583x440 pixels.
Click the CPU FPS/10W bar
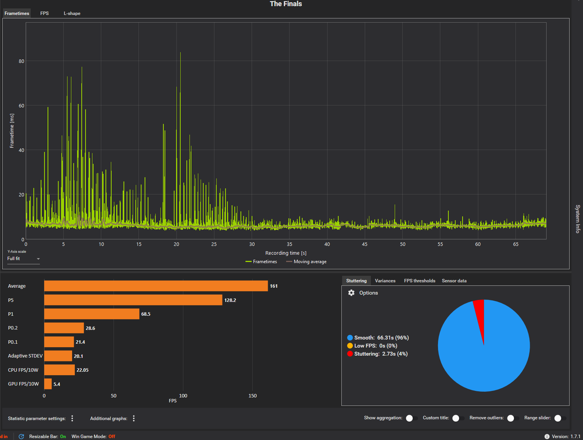point(59,370)
